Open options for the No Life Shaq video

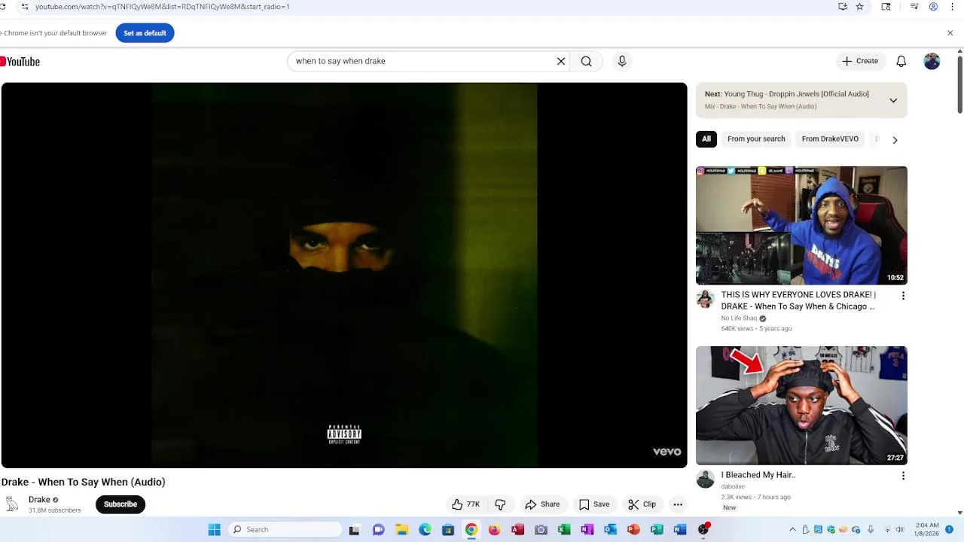tap(903, 296)
